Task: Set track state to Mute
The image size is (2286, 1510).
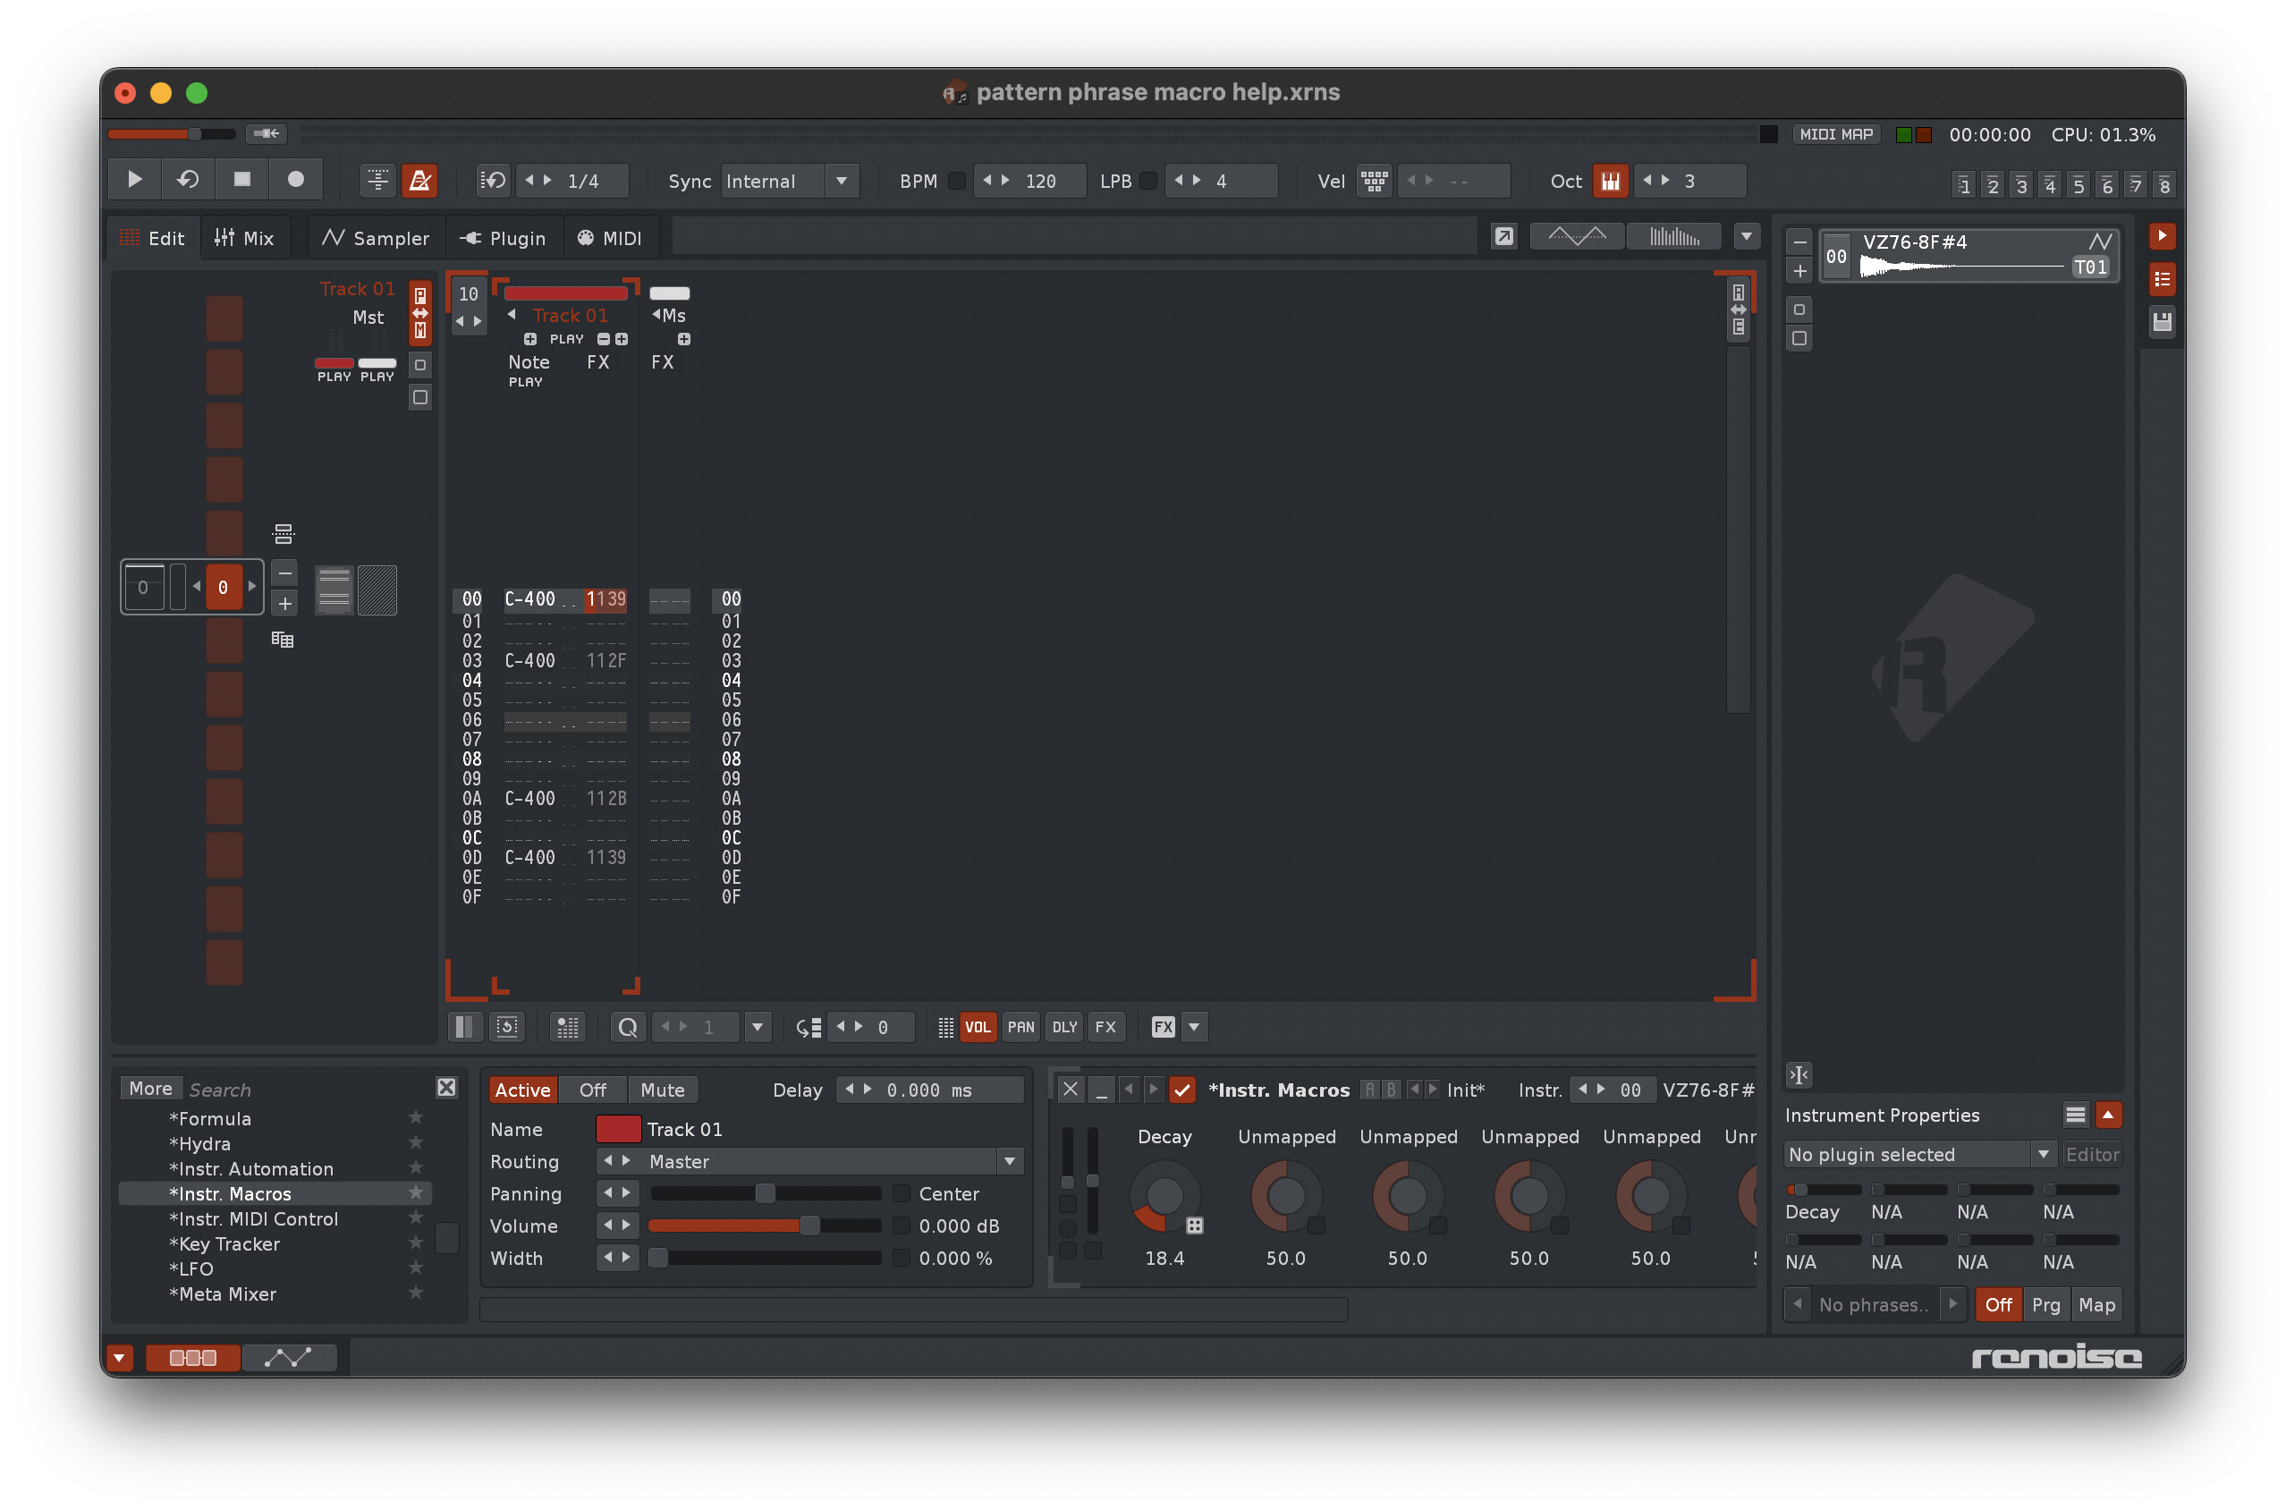Action: [662, 1090]
